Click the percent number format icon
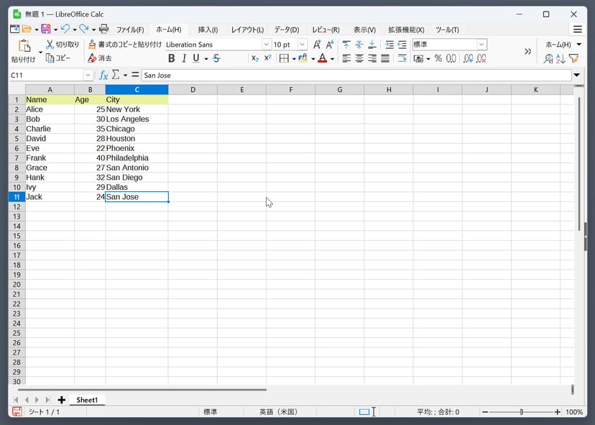 438,58
